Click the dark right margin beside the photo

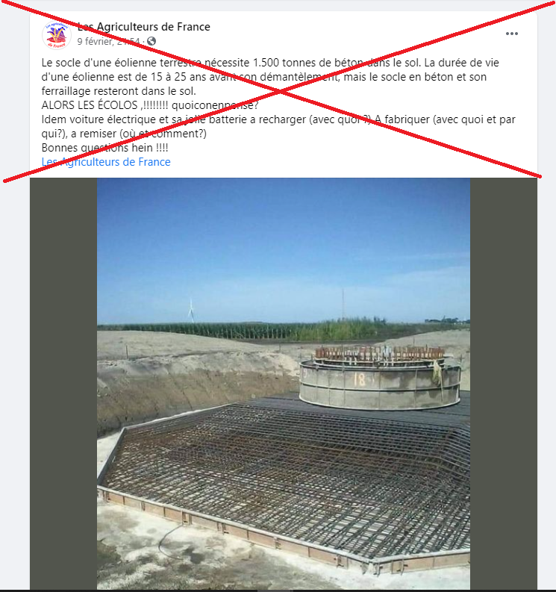[504, 383]
